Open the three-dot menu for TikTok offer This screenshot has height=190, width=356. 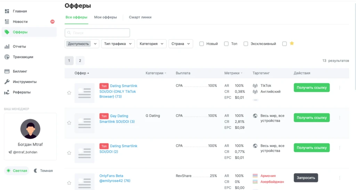coord(340,88)
